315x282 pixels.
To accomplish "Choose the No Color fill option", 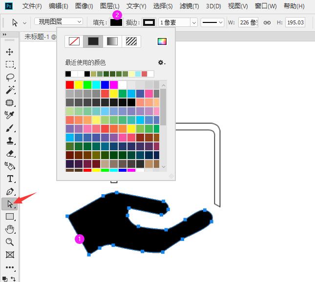I will point(74,41).
